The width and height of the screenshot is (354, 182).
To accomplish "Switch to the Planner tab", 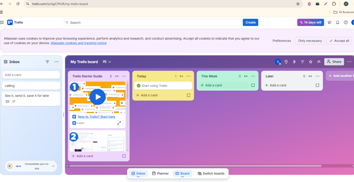I will (x=160, y=173).
